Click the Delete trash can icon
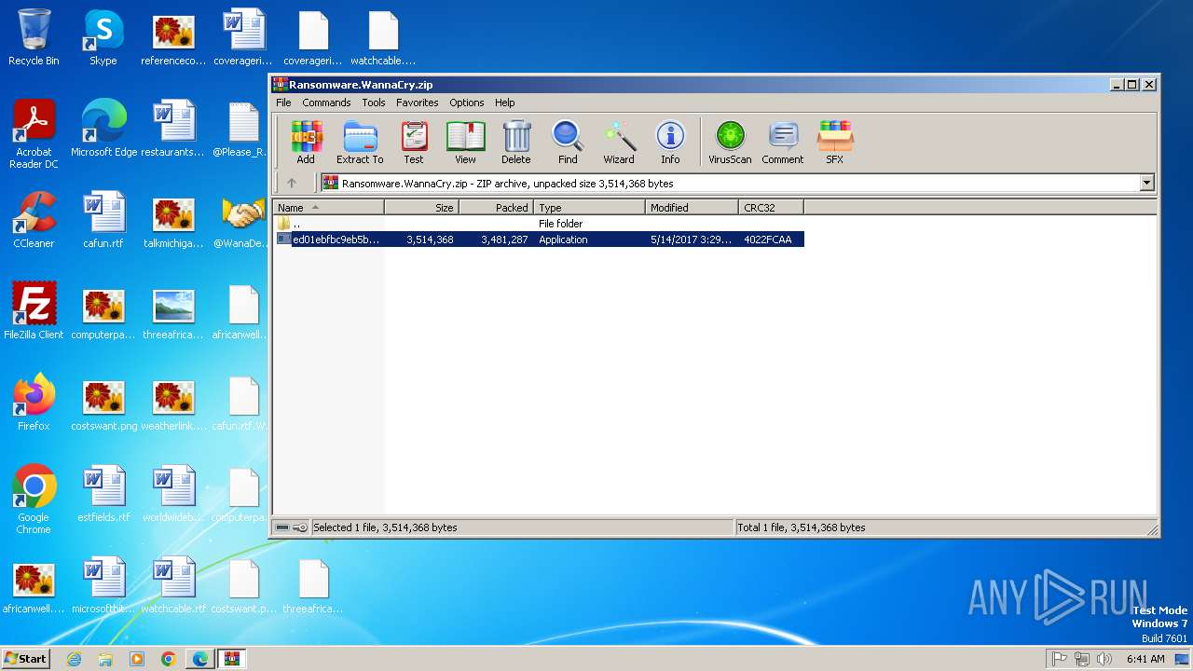 [516, 143]
